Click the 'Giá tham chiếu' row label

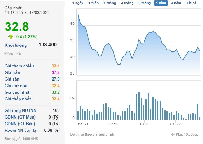click(x=19, y=66)
